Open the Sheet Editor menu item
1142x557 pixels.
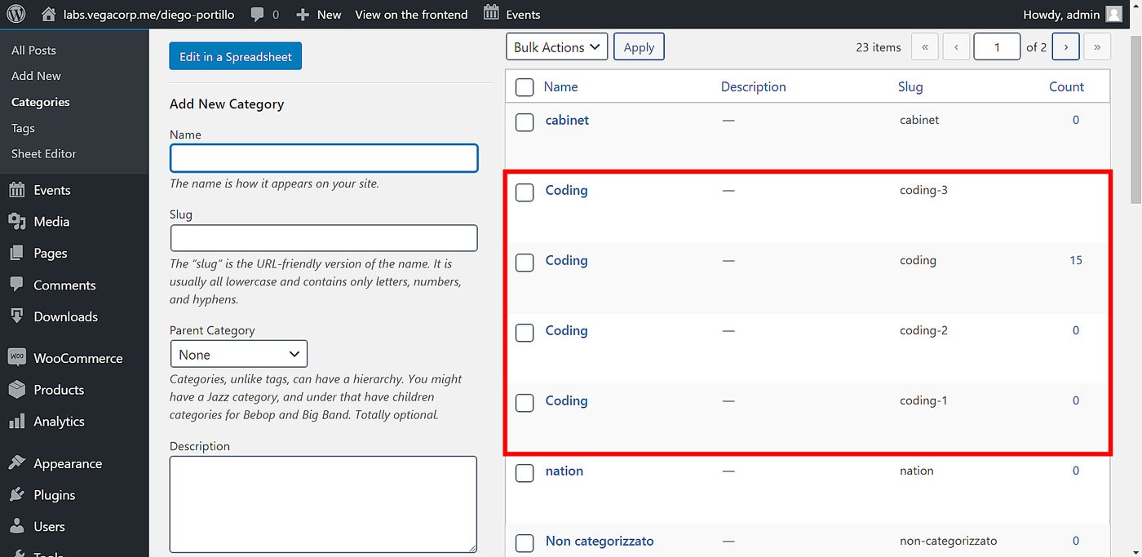(42, 153)
